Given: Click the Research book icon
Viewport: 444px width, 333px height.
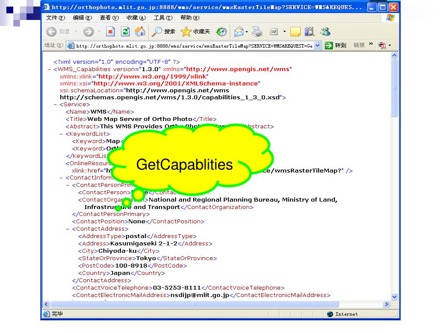Looking at the screenshot, I should tap(310, 32).
